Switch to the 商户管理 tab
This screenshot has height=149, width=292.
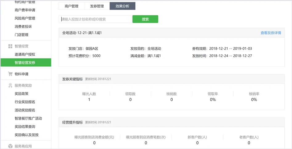pos(72,6)
